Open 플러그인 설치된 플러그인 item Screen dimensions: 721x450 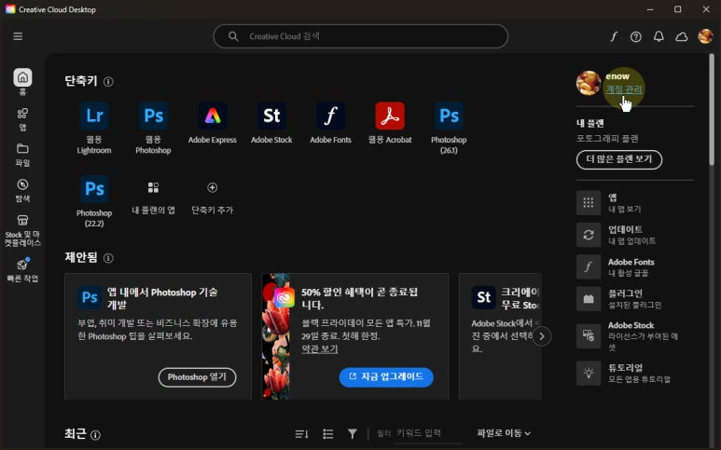point(635,299)
